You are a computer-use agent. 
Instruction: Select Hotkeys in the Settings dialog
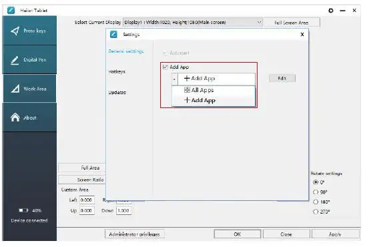[117, 71]
